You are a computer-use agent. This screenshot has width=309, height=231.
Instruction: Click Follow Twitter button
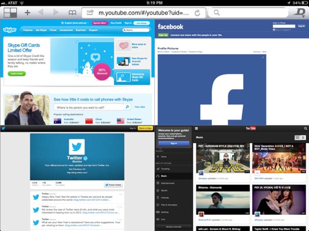[x=113, y=185]
